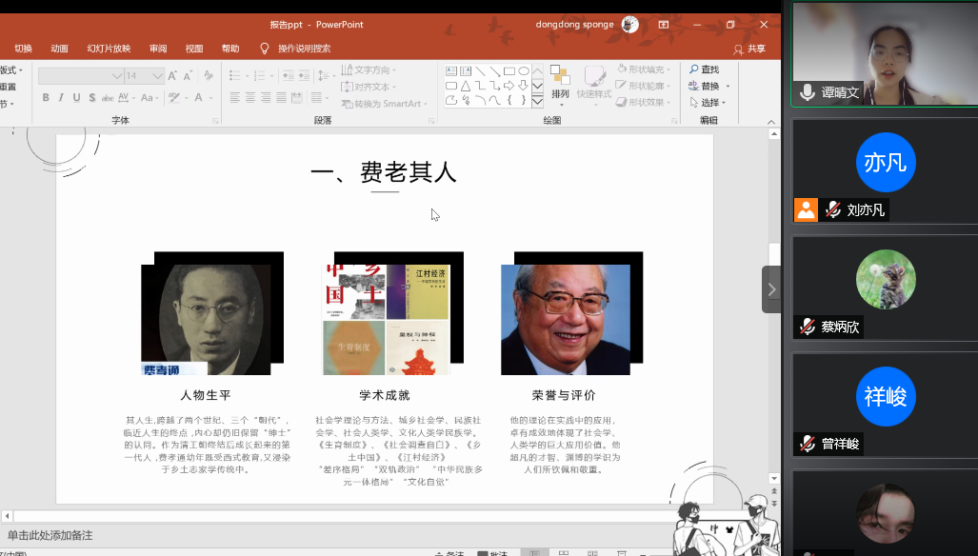Select the straight line shape
The image size is (978, 556).
(x=480, y=71)
